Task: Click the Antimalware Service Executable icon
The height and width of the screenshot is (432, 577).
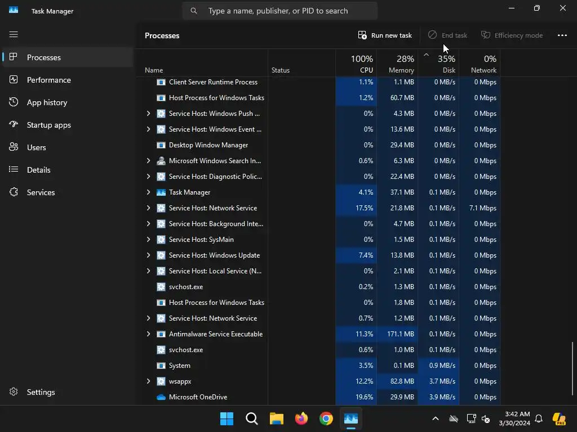Action: coord(161,334)
